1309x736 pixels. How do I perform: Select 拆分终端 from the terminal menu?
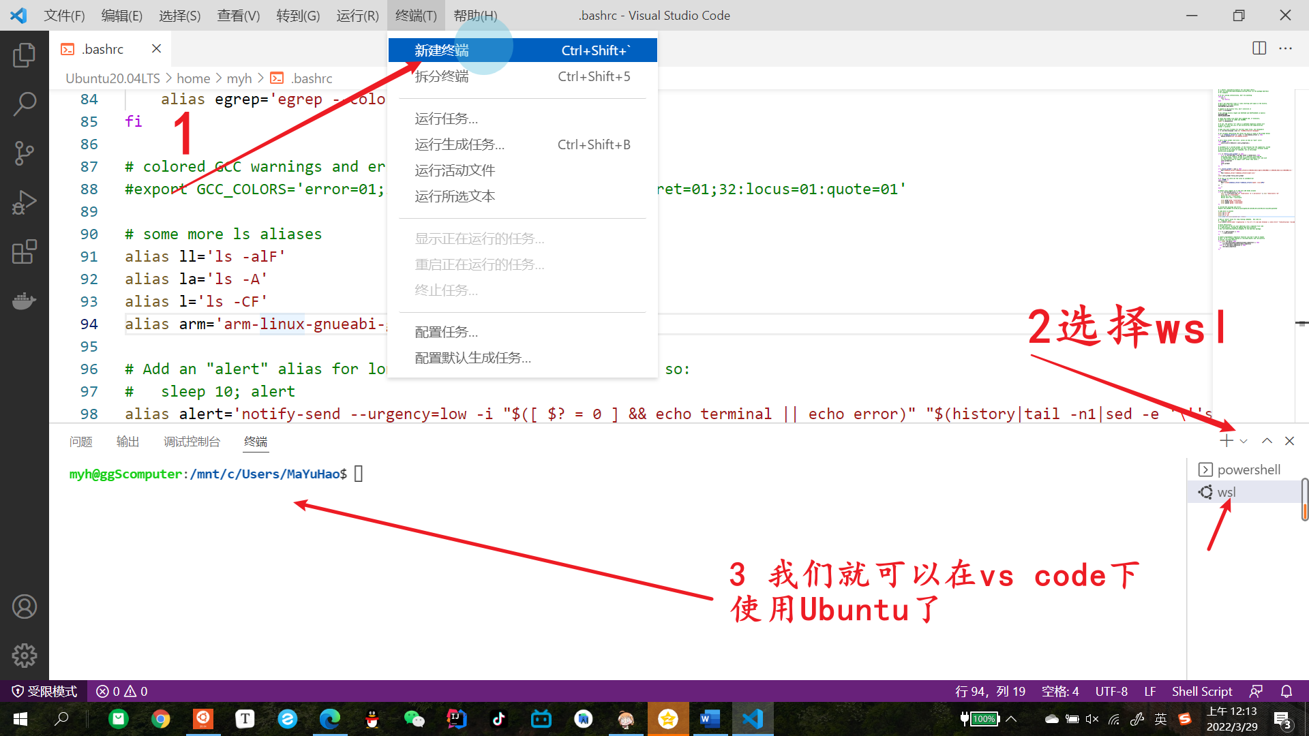tap(440, 76)
